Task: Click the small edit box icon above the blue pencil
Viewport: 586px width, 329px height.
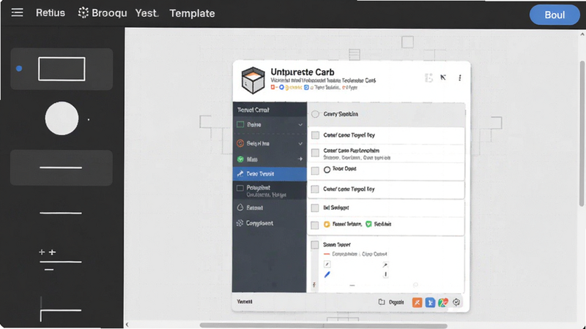Action: pos(327,264)
